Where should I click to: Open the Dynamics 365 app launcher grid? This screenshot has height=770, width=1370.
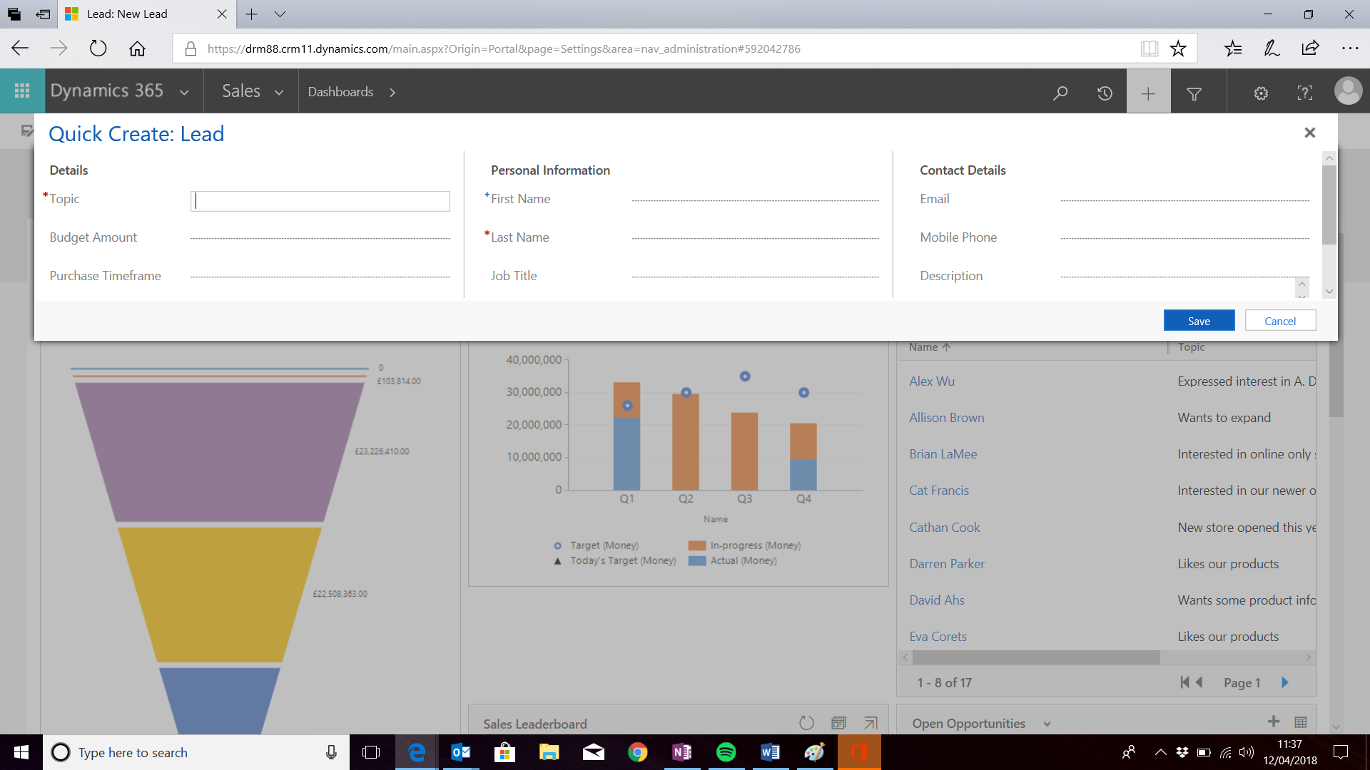tap(22, 91)
